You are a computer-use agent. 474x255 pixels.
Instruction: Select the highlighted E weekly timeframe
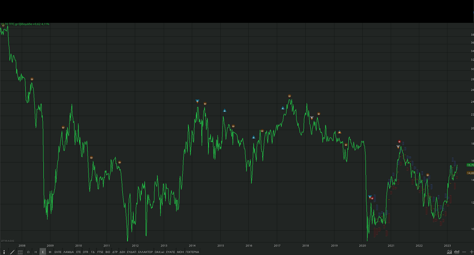43,252
